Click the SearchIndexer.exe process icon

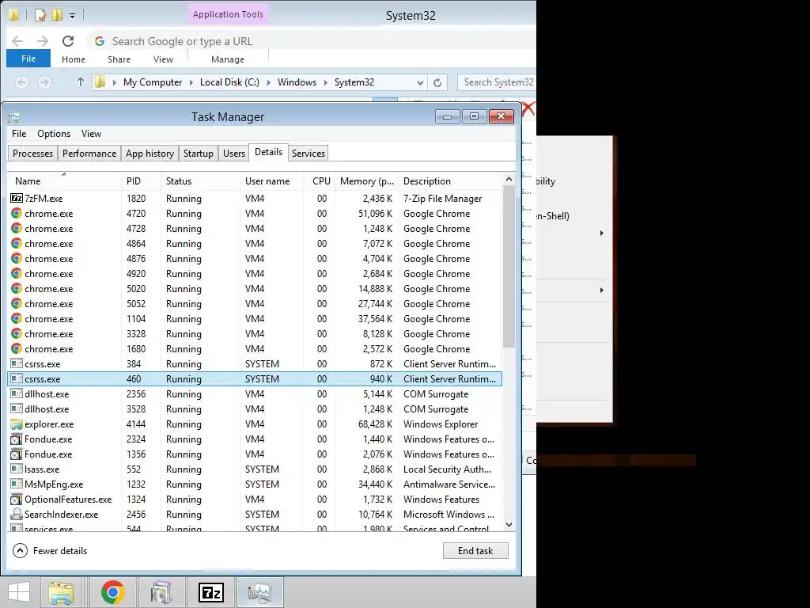click(17, 514)
